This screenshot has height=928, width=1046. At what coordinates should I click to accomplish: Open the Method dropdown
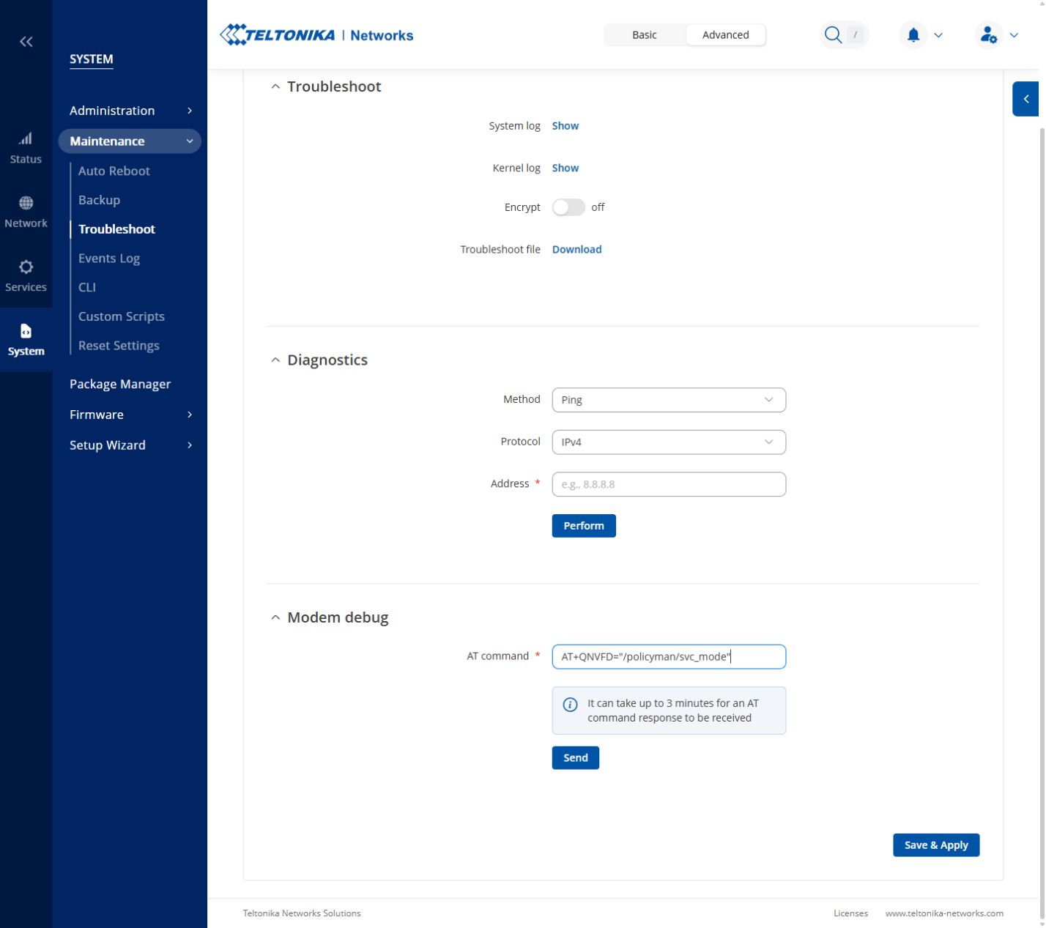click(669, 400)
